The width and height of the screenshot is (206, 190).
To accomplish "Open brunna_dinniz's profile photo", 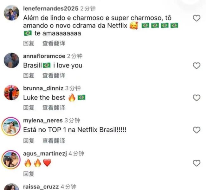I will [x=11, y=92].
